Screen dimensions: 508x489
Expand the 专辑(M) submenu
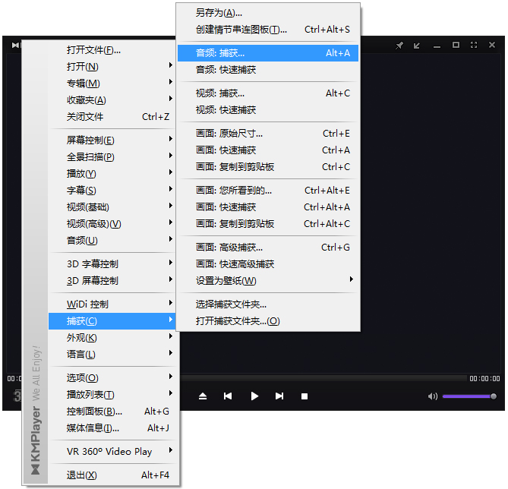[x=112, y=84]
